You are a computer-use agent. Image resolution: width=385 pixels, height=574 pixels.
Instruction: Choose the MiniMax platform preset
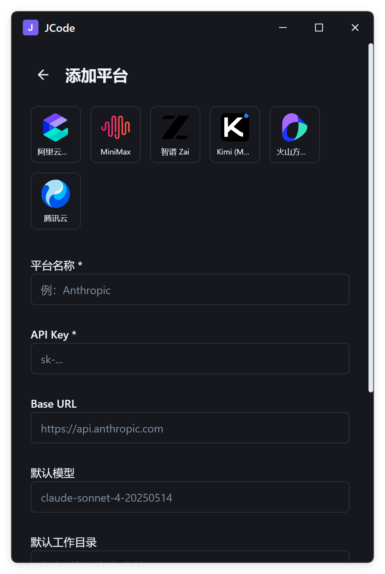click(115, 134)
